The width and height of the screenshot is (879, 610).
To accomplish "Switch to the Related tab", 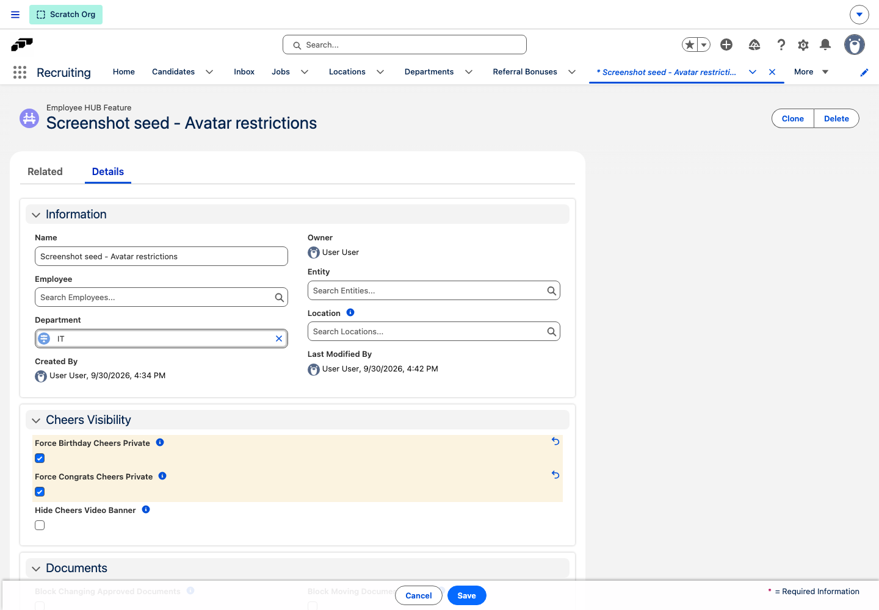I will 45,171.
